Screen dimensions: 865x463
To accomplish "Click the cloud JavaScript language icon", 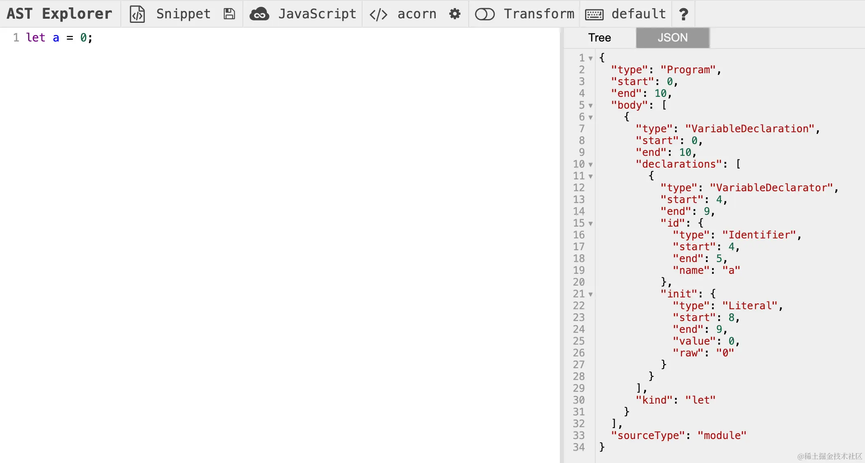I will click(259, 14).
